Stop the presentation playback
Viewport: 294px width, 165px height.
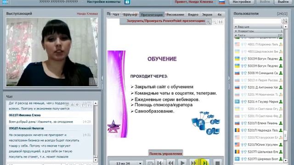point(217,163)
